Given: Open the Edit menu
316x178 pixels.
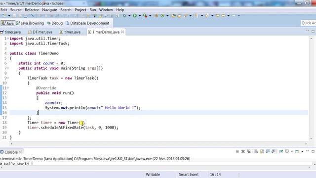Looking at the screenshot, I should click(3, 10).
